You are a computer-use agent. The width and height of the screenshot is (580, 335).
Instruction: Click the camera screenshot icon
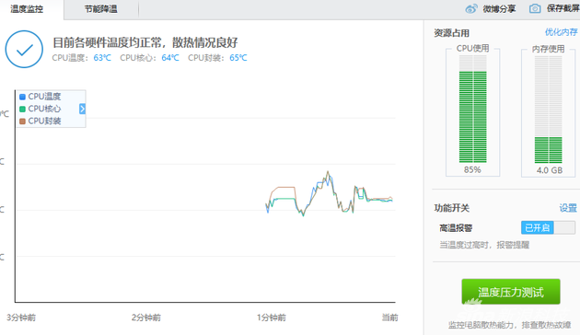(535, 8)
